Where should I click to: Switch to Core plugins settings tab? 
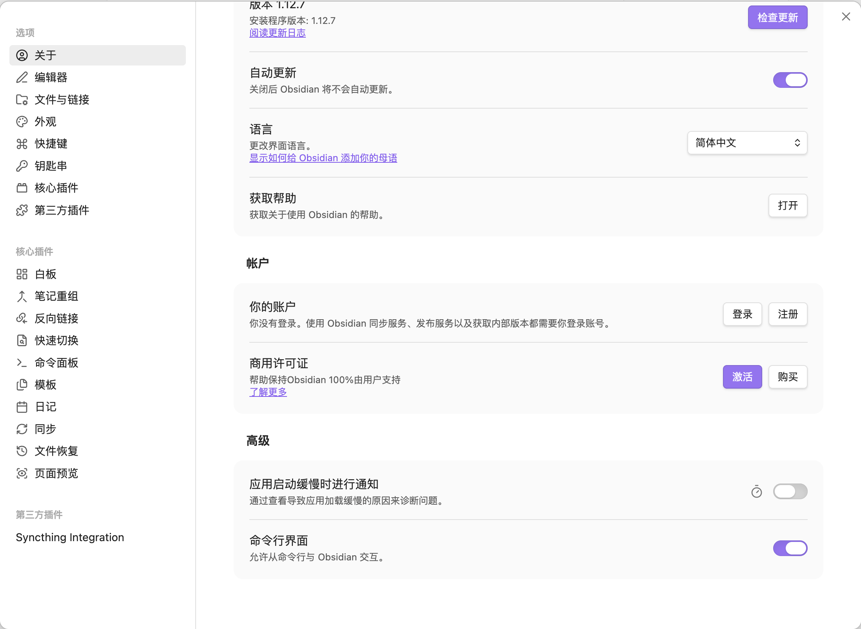(x=56, y=188)
